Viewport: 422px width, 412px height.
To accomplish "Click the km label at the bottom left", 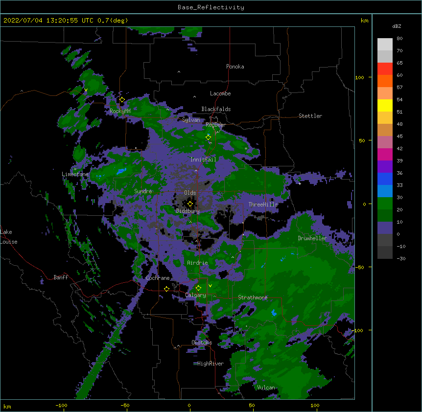I will [x=7, y=406].
